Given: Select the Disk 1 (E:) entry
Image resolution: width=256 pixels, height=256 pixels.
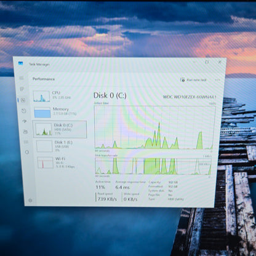Looking at the screenshot, I should 61,146.
